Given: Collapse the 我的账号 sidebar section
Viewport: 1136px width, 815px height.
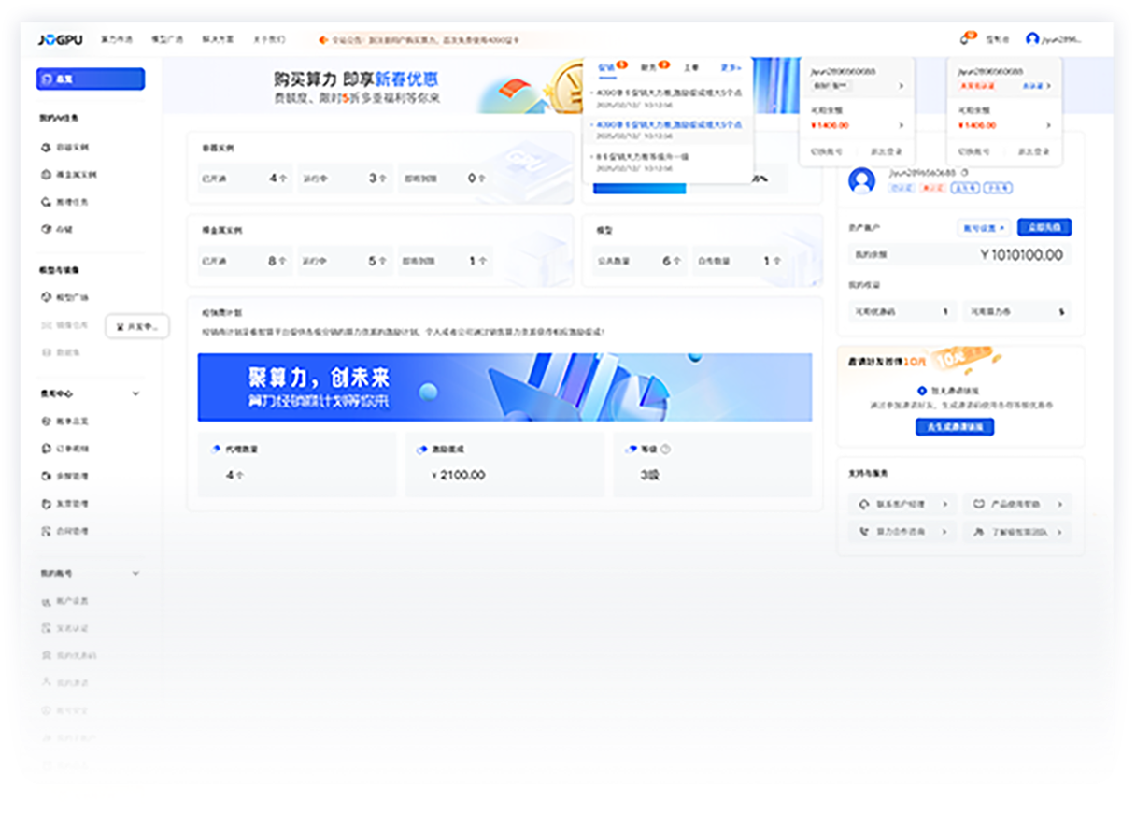Looking at the screenshot, I should point(135,573).
